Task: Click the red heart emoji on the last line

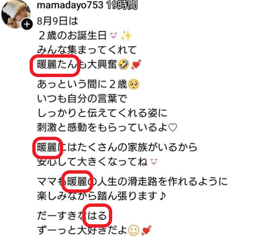Action: click(x=146, y=230)
